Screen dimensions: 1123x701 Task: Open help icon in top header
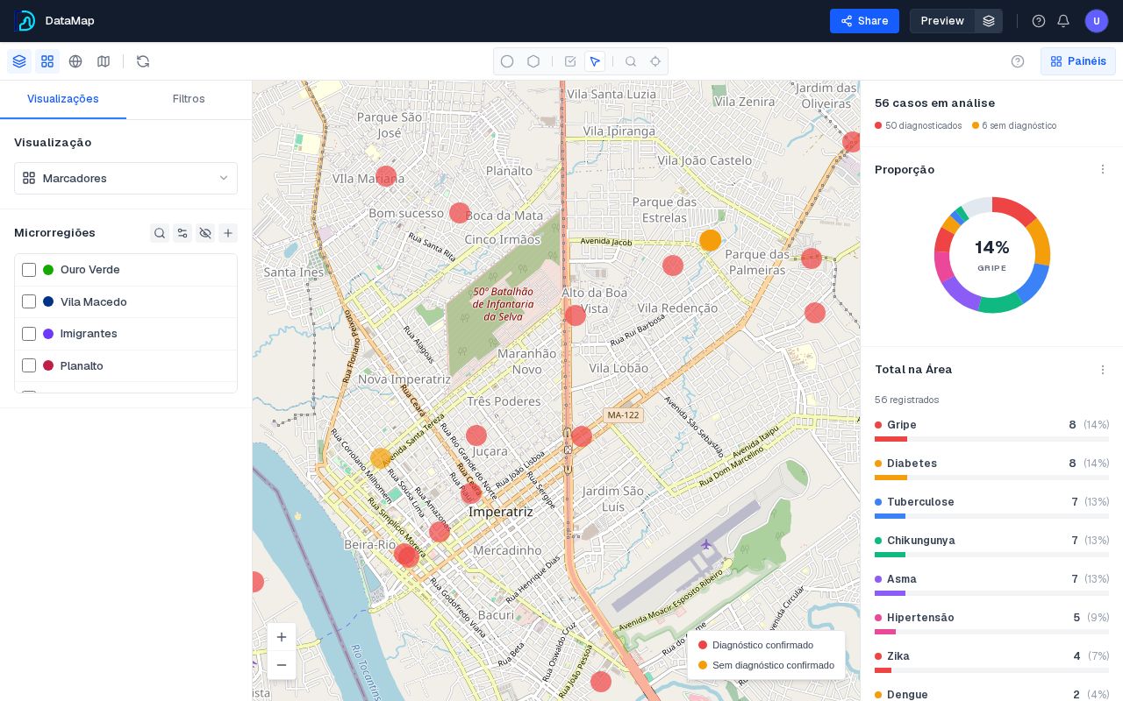[1039, 21]
